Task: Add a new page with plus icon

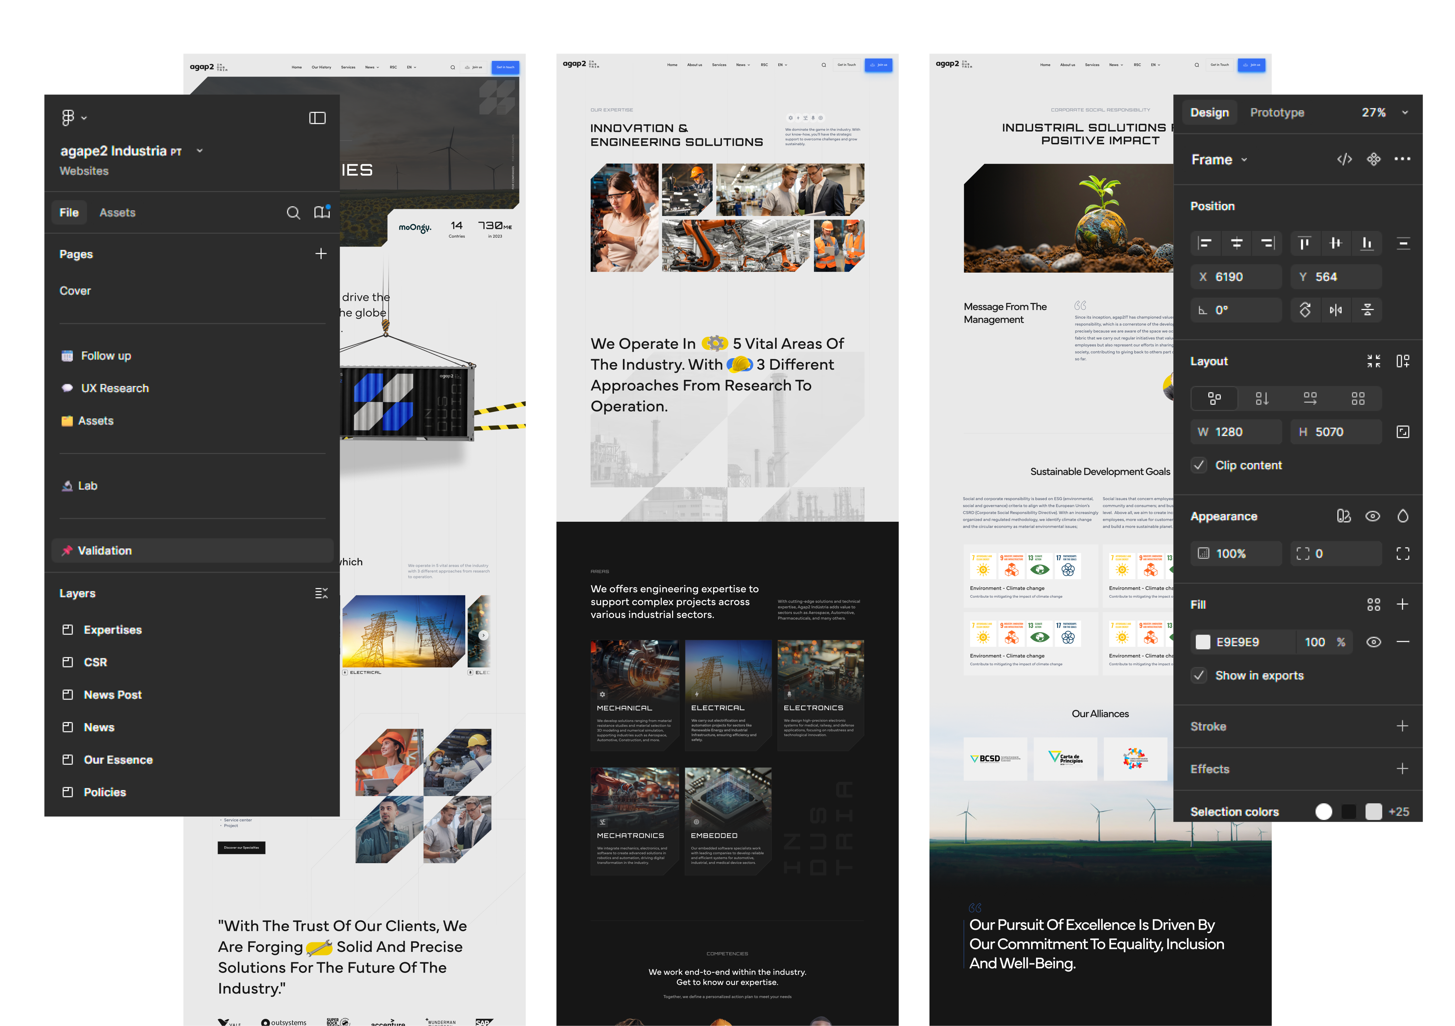Action: [321, 254]
